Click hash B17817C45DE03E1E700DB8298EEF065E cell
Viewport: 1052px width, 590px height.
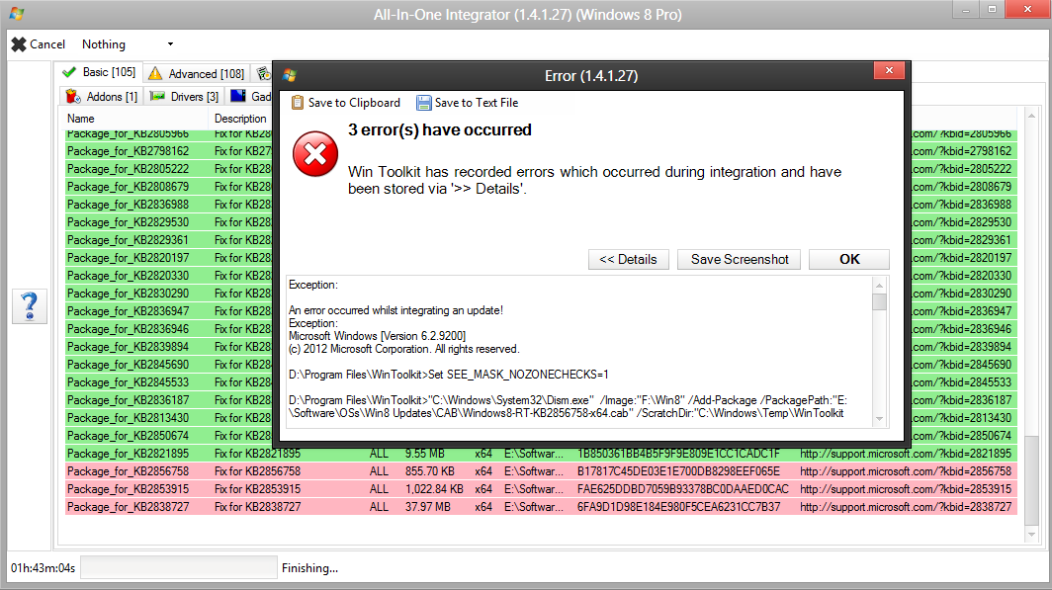click(x=678, y=471)
